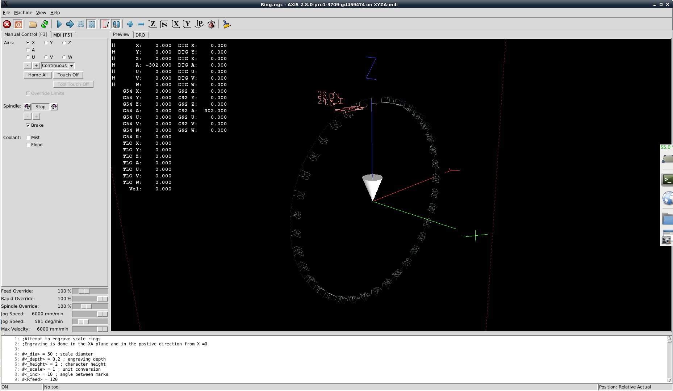Toggle rotate mode cone icon

pyautogui.click(x=212, y=24)
